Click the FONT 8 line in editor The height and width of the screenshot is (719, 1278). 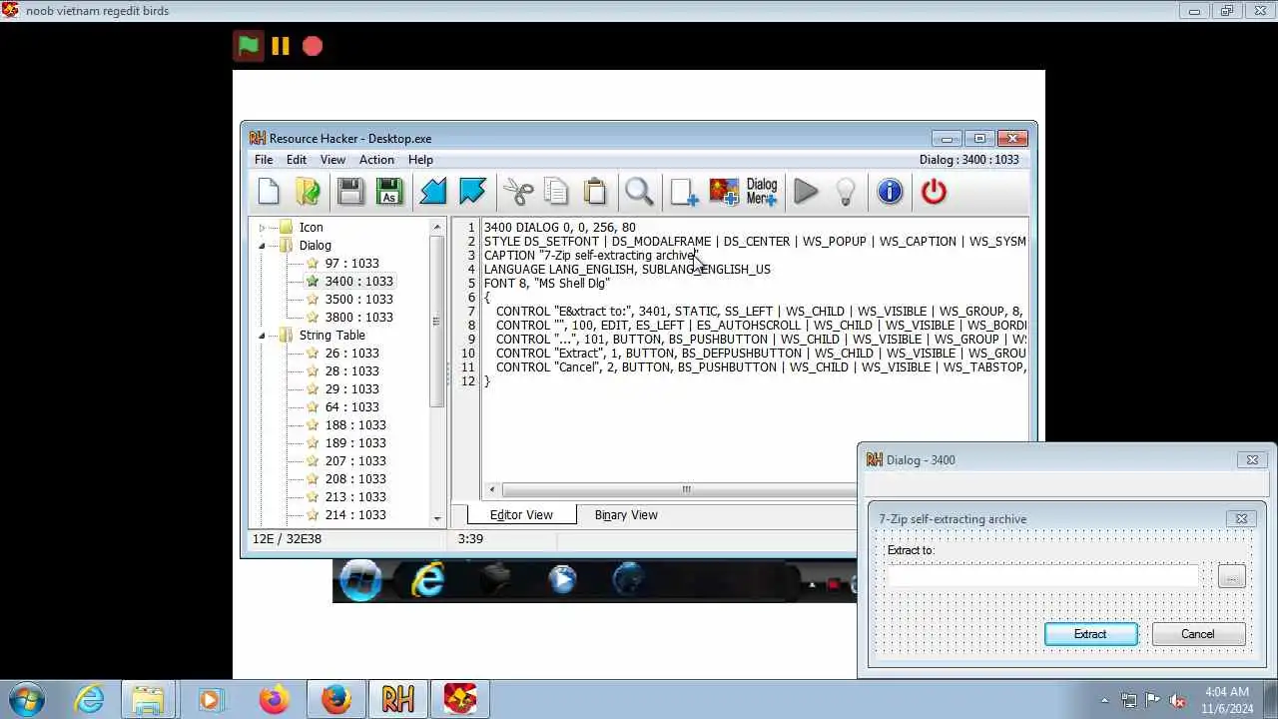(546, 284)
